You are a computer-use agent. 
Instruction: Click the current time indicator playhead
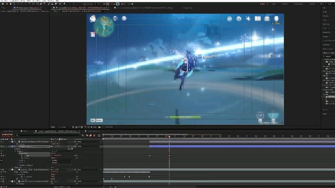(x=169, y=136)
